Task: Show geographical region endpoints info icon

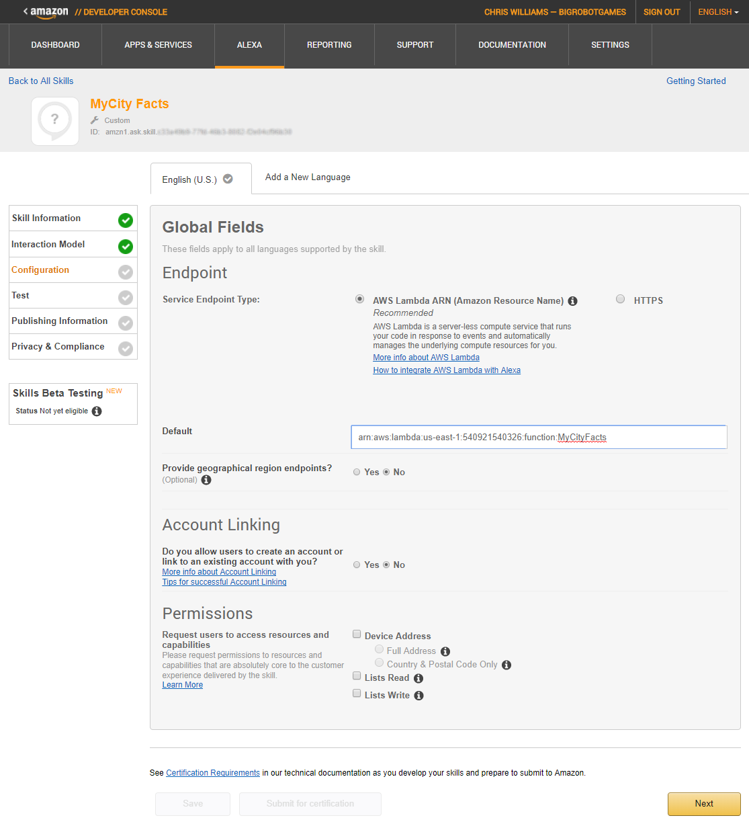Action: click(206, 480)
